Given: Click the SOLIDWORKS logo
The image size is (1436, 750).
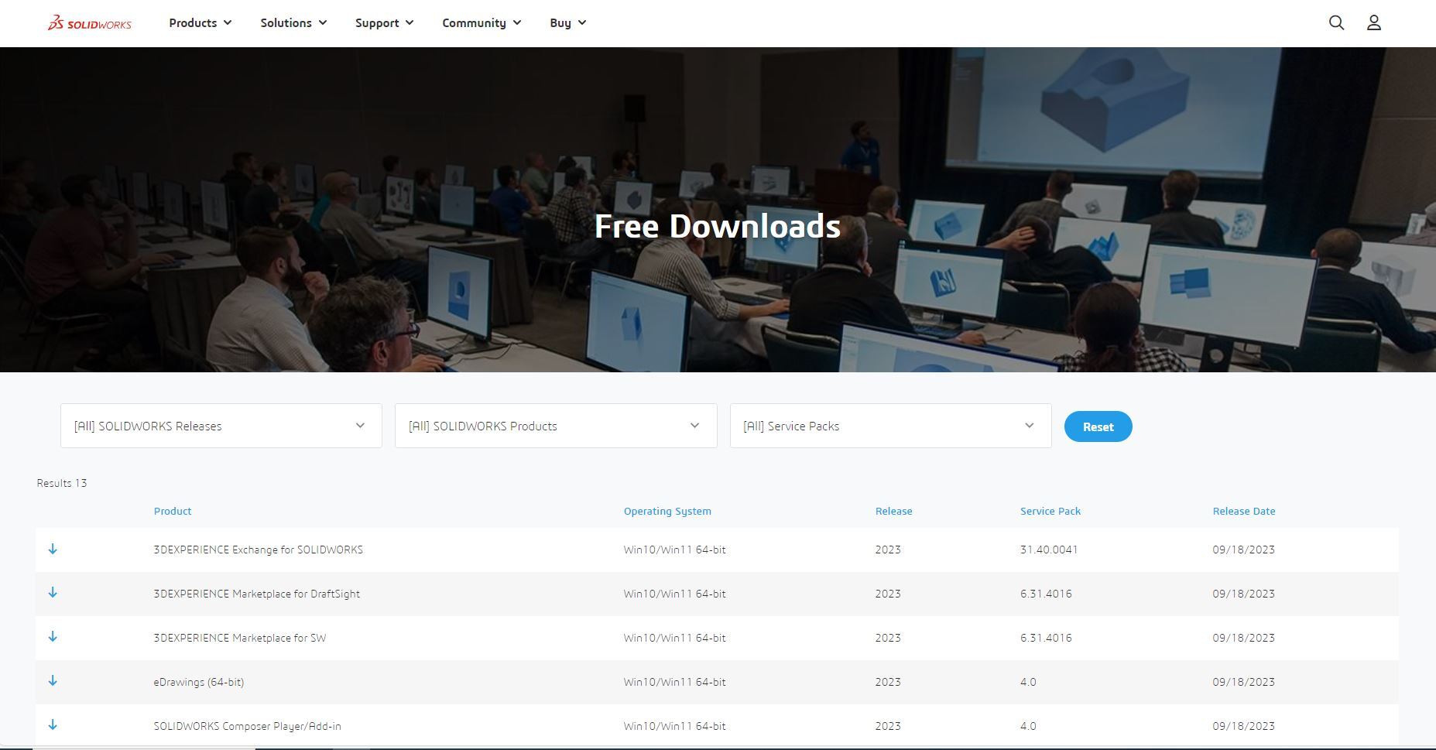Looking at the screenshot, I should pyautogui.click(x=90, y=23).
